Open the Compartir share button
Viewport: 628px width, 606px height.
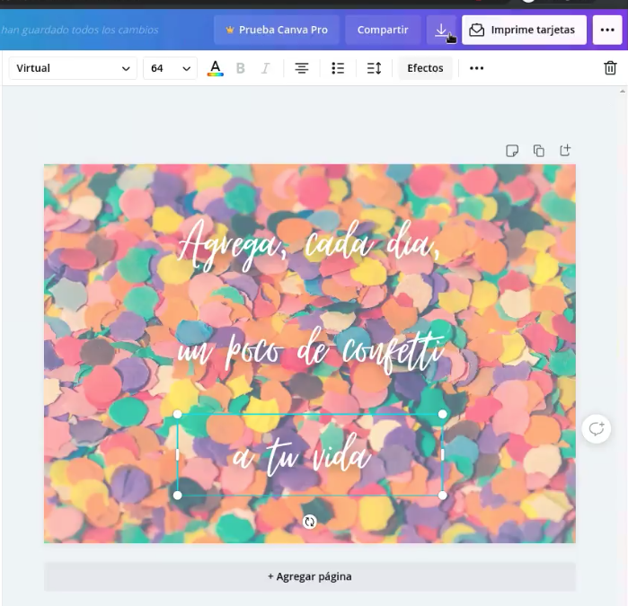click(383, 30)
